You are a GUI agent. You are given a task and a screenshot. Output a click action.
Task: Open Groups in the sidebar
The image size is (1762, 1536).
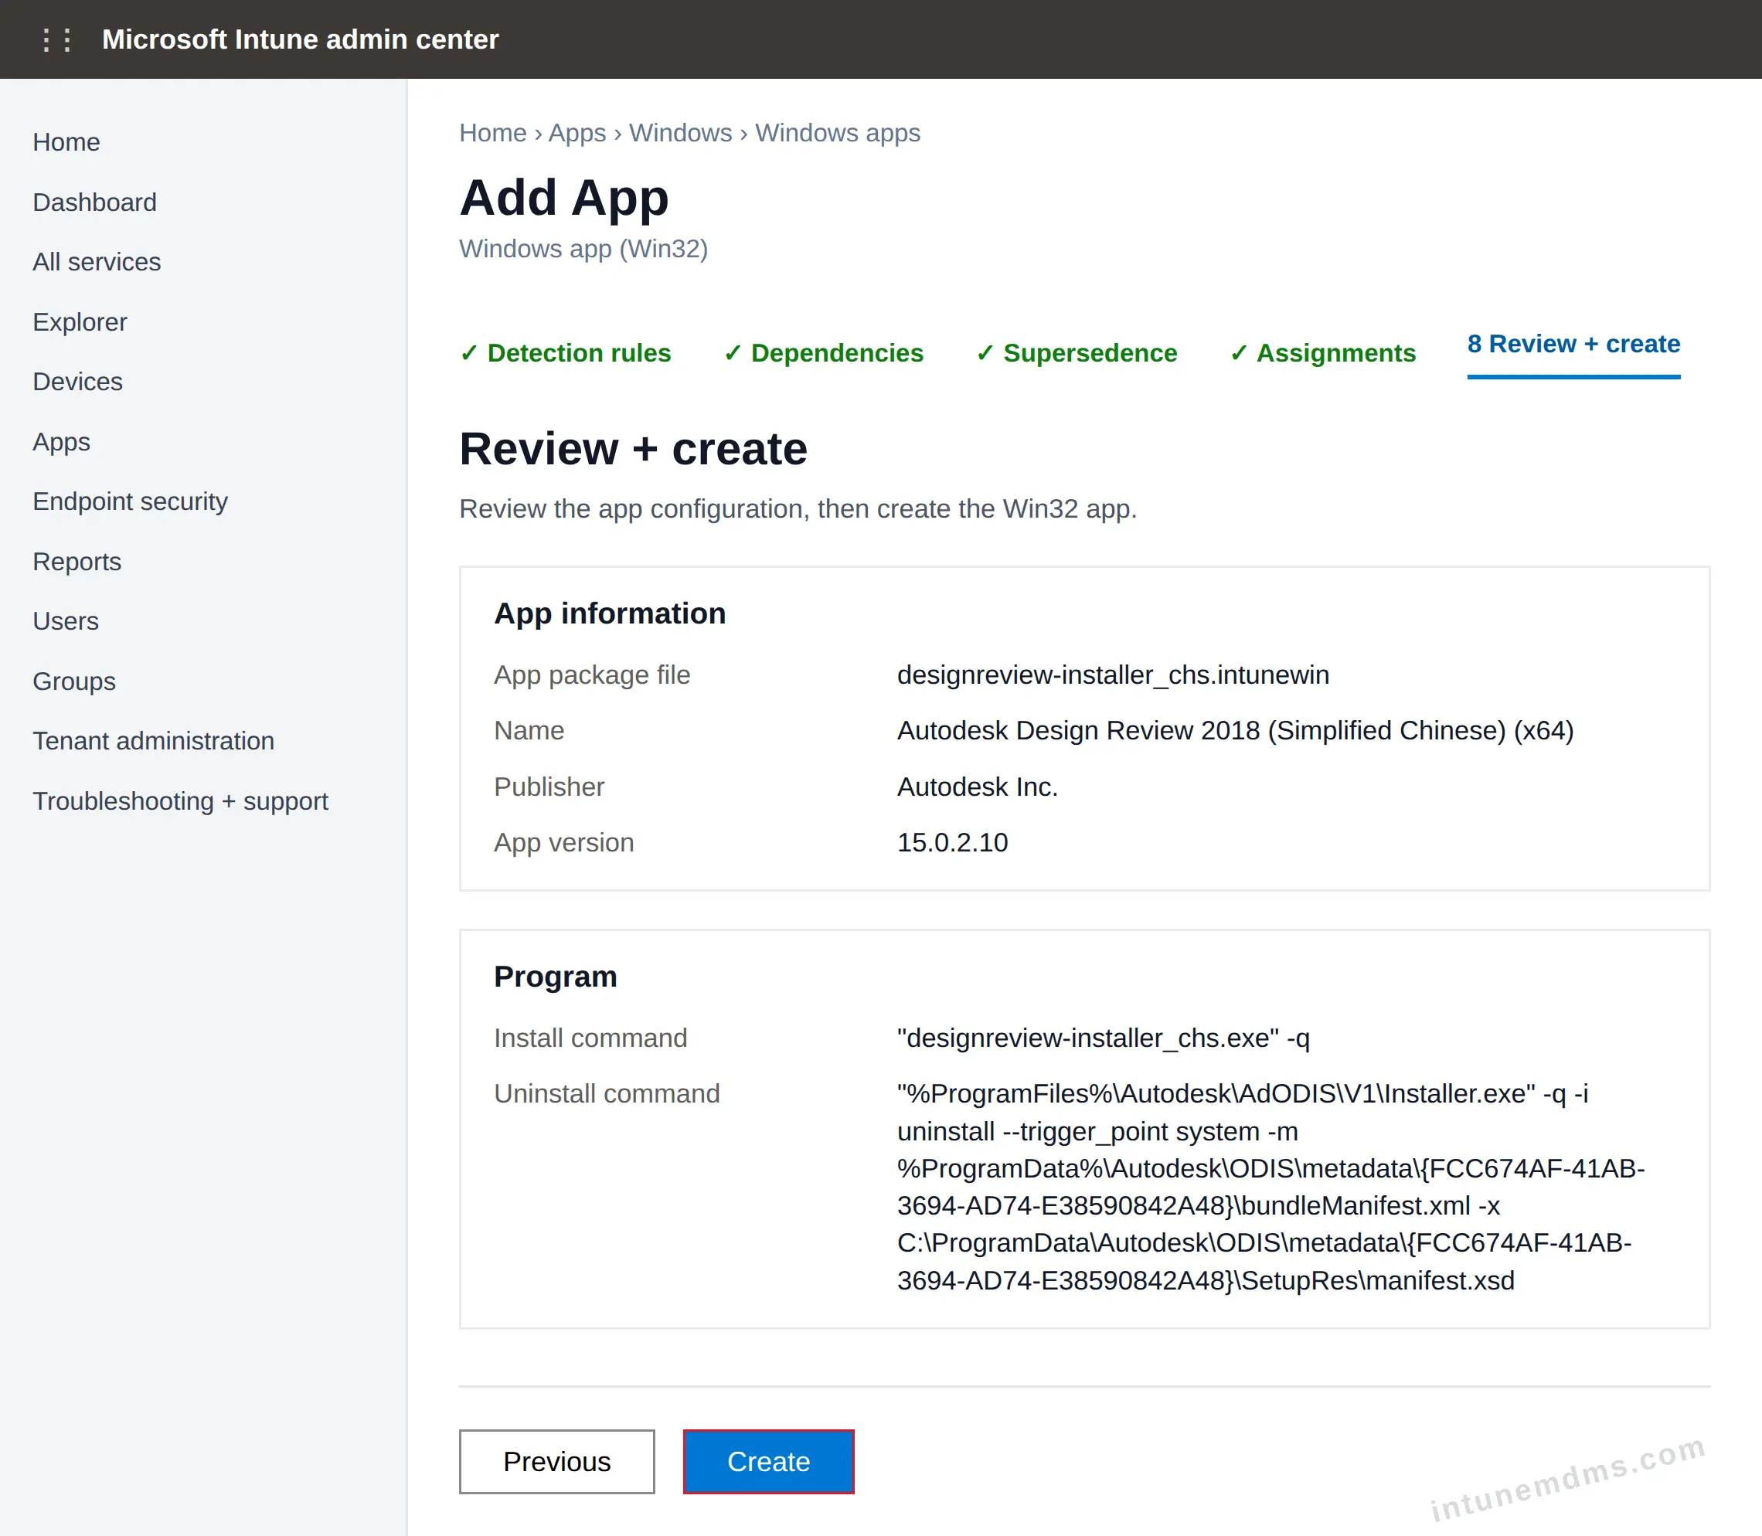pos(73,681)
